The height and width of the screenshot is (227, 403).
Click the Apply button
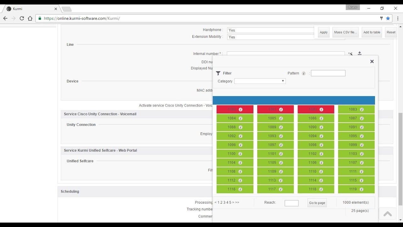324,32
